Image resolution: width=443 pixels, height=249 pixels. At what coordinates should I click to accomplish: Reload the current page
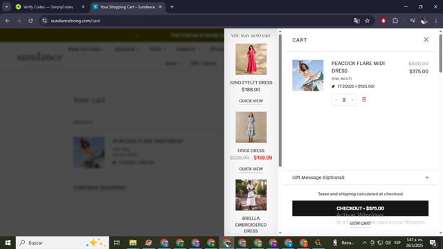(30, 21)
